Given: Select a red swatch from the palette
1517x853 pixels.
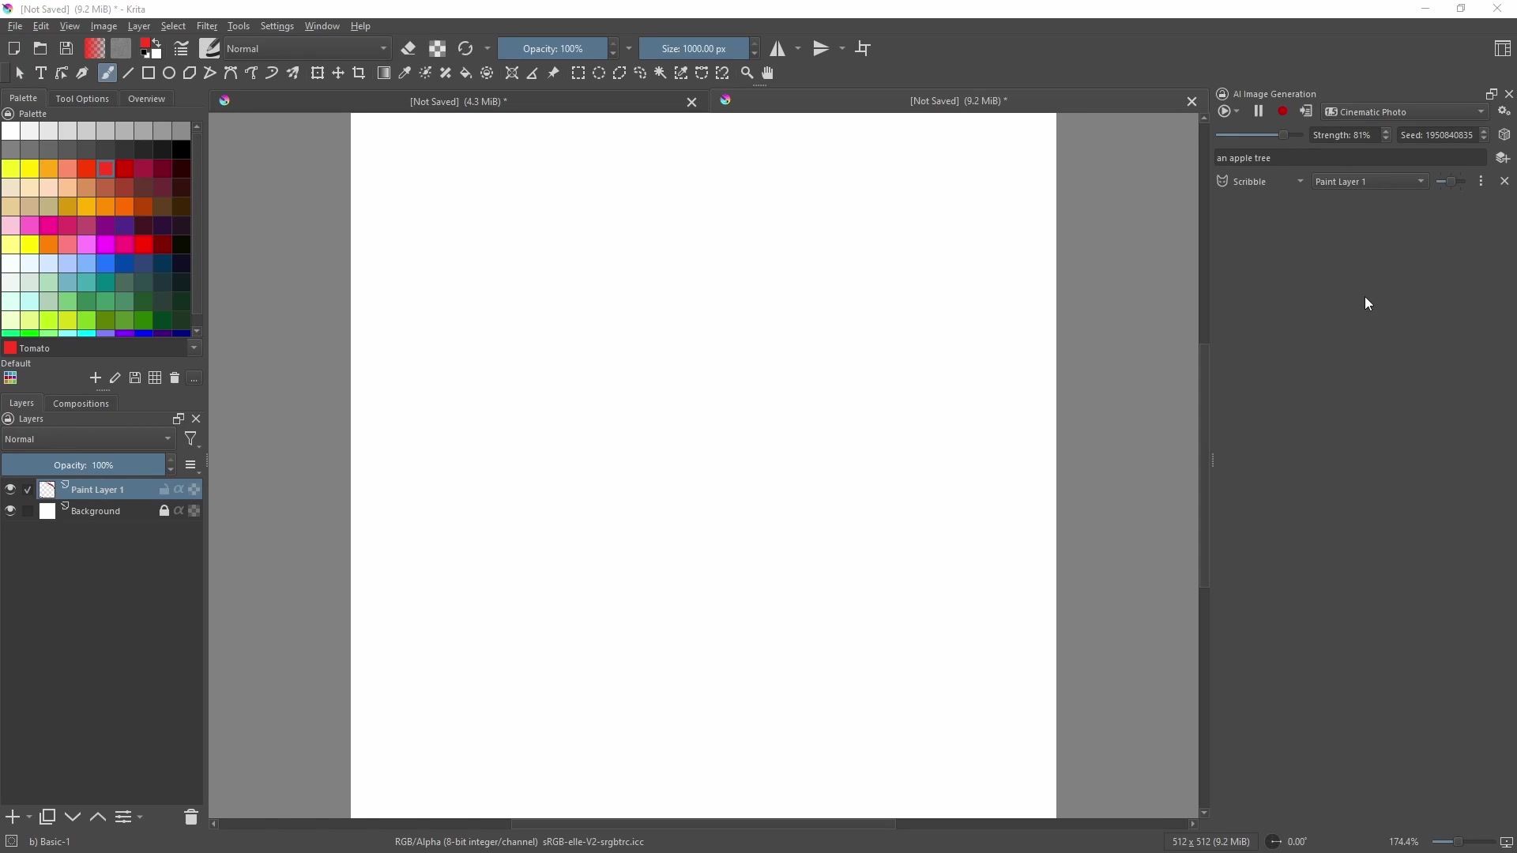Looking at the screenshot, I should [x=107, y=169].
